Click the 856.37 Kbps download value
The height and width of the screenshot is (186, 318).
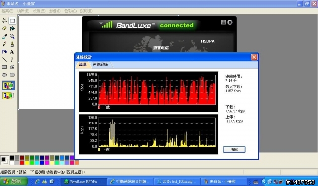236,111
